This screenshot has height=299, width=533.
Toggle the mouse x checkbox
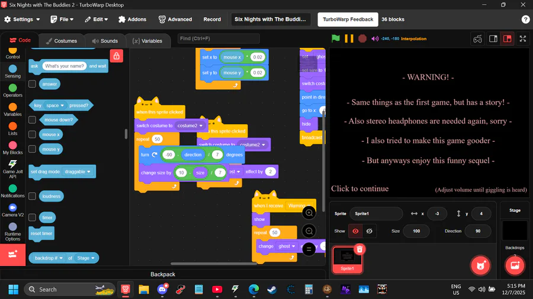click(x=33, y=134)
